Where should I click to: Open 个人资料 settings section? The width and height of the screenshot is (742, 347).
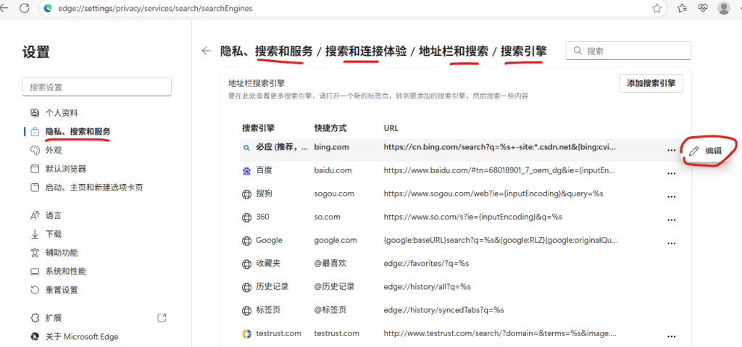pyautogui.click(x=62, y=113)
